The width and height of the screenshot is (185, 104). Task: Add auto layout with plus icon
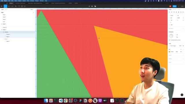pos(183,28)
